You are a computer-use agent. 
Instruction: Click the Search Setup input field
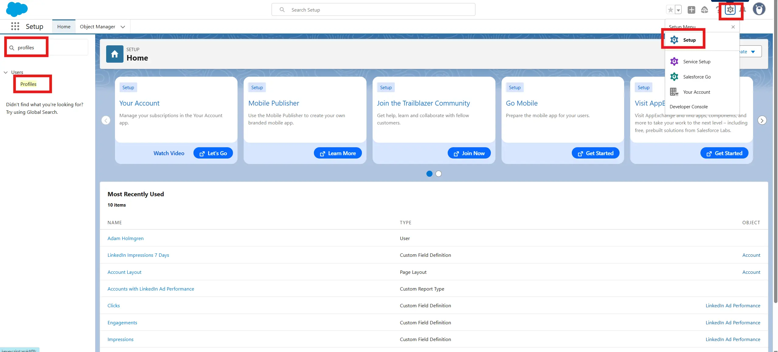click(x=377, y=10)
